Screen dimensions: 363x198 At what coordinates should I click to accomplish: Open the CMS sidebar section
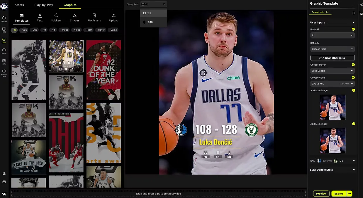tap(4, 30)
